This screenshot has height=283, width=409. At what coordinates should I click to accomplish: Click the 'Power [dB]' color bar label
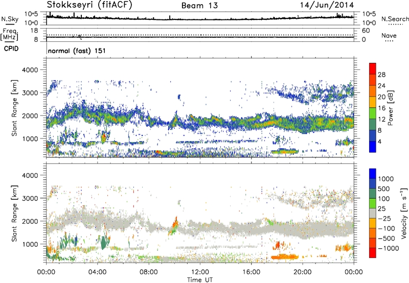[x=390, y=108]
